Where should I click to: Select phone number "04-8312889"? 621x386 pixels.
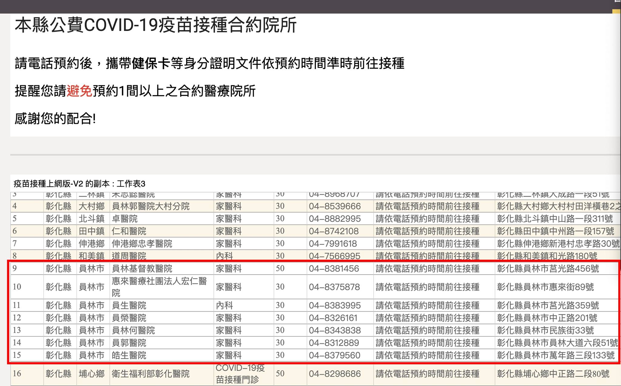[x=334, y=343]
